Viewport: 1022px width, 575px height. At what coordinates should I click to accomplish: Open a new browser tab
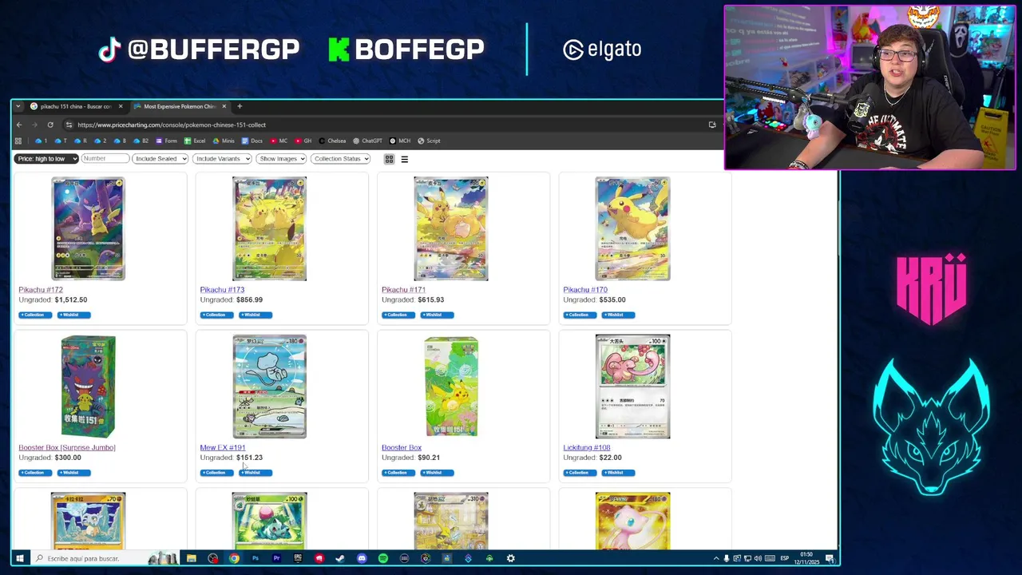pyautogui.click(x=239, y=106)
